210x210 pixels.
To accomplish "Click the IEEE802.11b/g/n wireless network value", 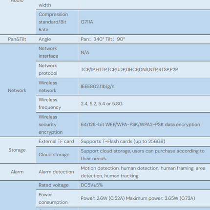I will [x=98, y=86].
